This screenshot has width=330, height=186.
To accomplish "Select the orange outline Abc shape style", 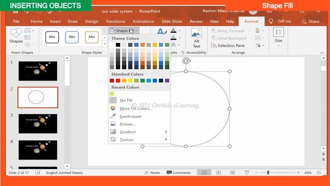I will pos(92,37).
